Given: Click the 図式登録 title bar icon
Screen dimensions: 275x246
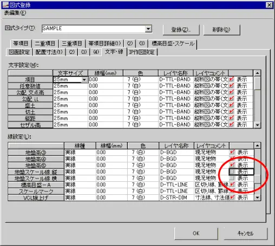Looking at the screenshot, I should 5,5.
